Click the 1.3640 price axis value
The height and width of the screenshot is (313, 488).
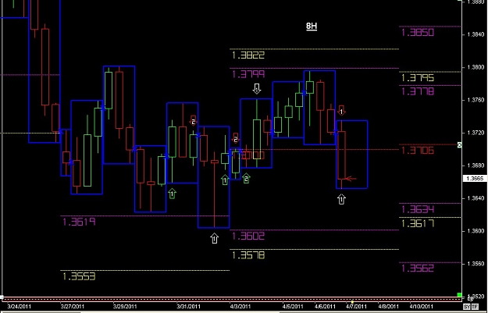(476, 198)
